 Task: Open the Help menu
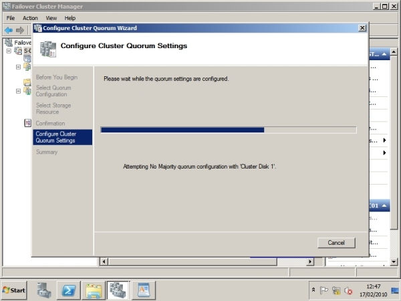pyautogui.click(x=70, y=18)
